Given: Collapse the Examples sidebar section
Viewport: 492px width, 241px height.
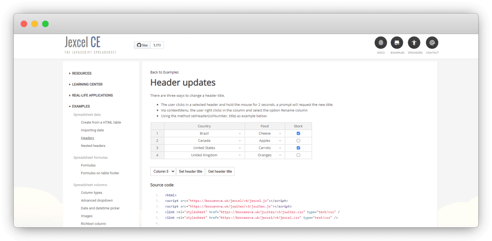Looking at the screenshot, I should (x=79, y=106).
